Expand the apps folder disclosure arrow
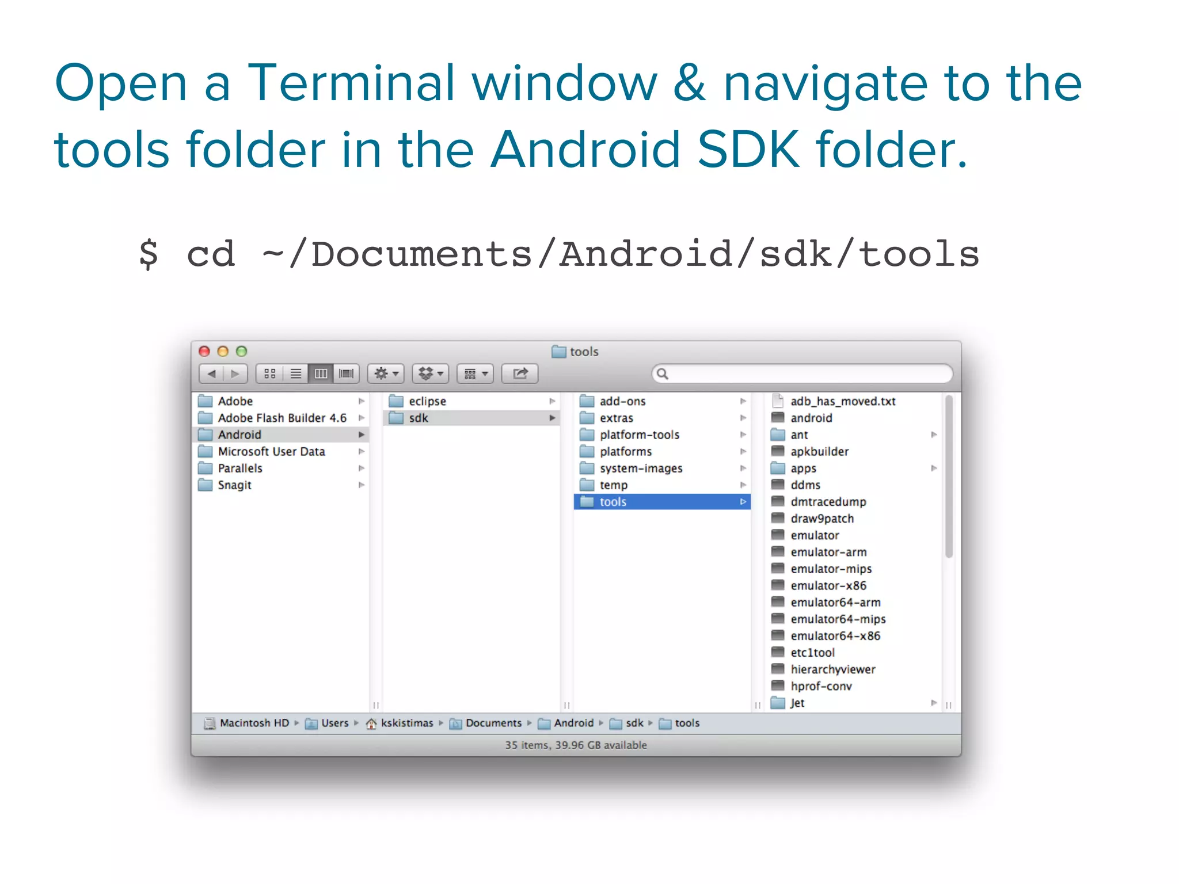This screenshot has height=884, width=1179. tap(934, 468)
